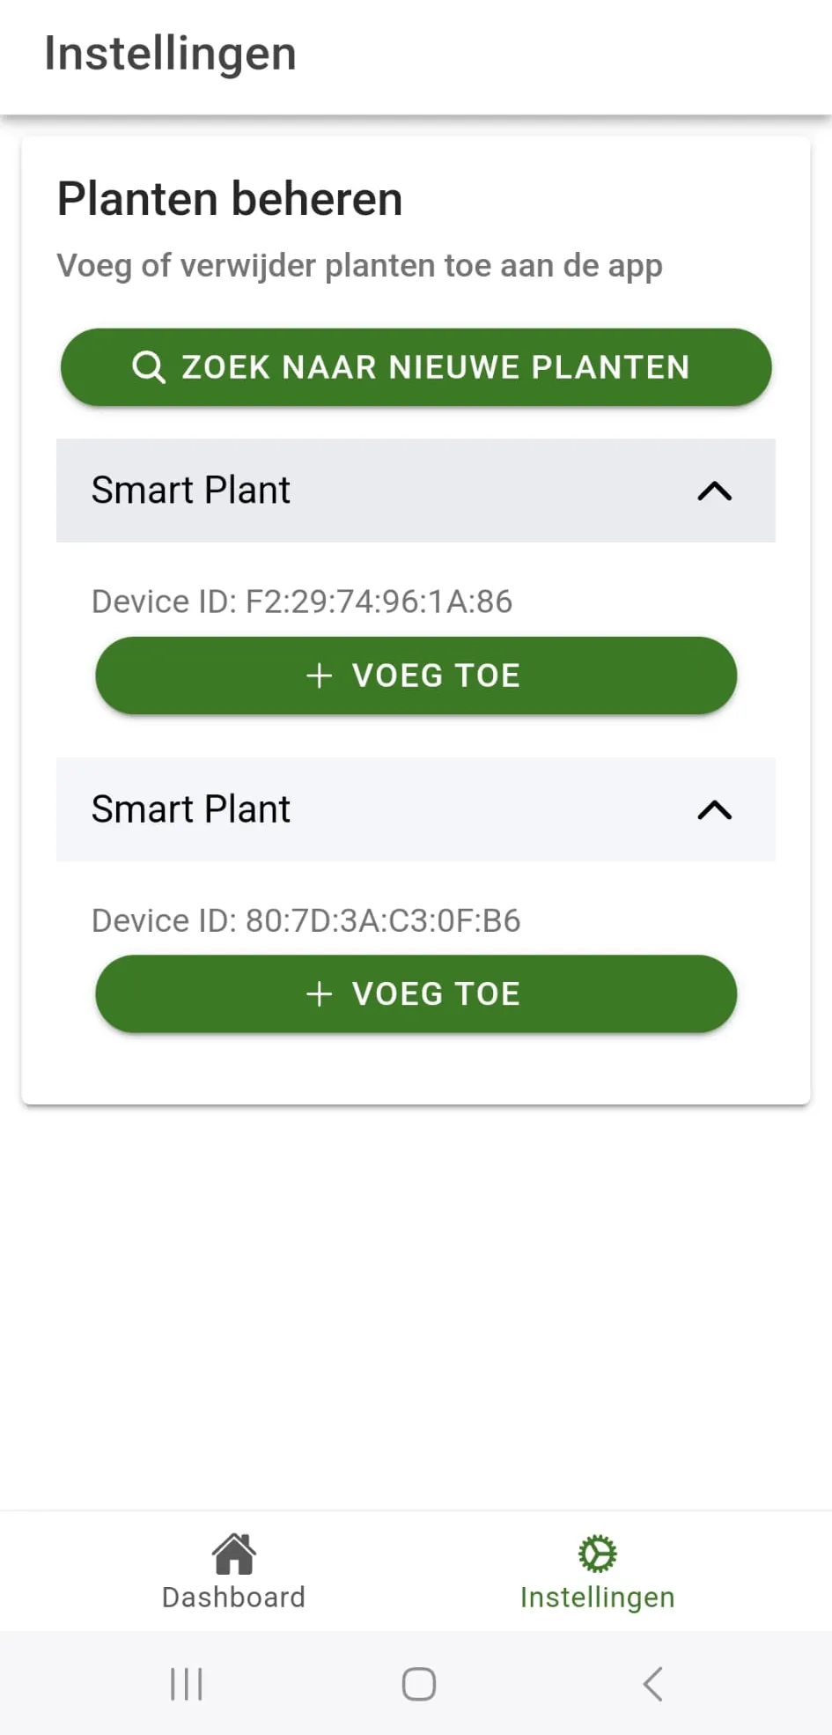Image resolution: width=832 pixels, height=1735 pixels.
Task: Tap the Instellingen gear icon in bottom navigation
Action: click(x=597, y=1554)
